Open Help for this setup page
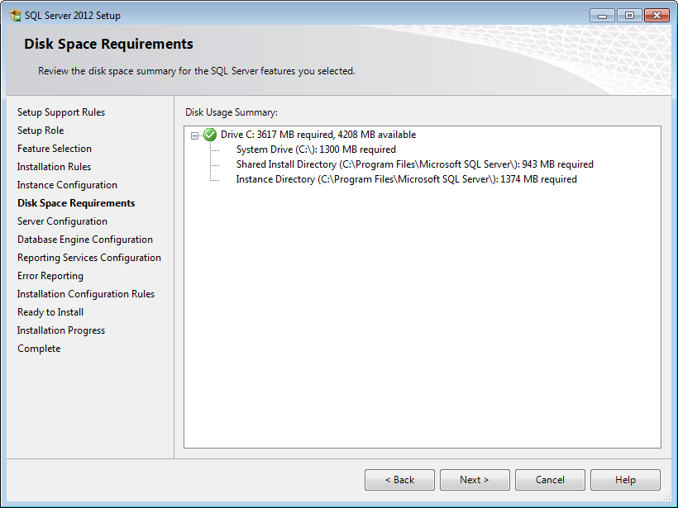The height and width of the screenshot is (508, 678). [x=625, y=480]
